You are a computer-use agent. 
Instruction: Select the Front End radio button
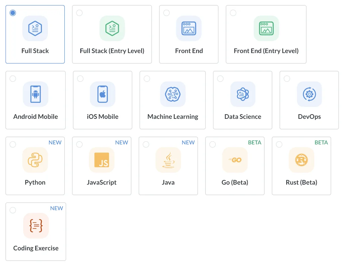tap(166, 13)
